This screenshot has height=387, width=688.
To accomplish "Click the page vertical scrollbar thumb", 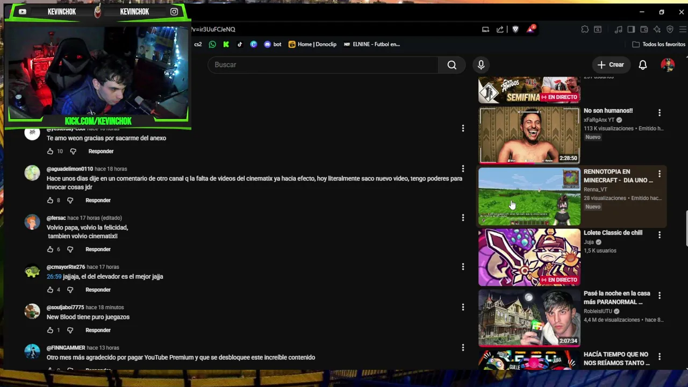I will 685,229.
